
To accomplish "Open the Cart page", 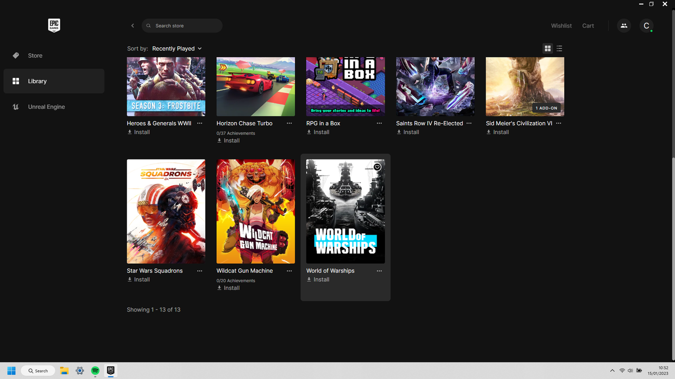I will pyautogui.click(x=588, y=26).
